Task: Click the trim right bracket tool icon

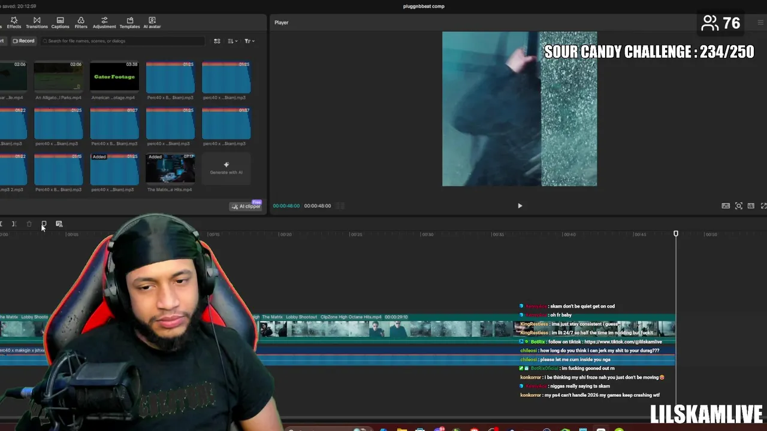Action: coord(14,224)
